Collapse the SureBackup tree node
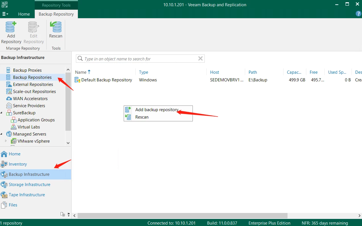362x226 pixels. pyautogui.click(x=1, y=113)
